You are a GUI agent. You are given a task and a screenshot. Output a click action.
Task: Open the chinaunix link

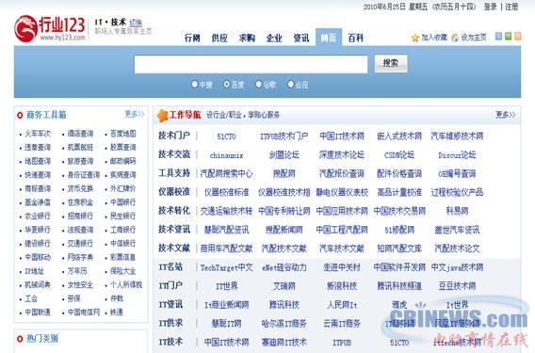click(227, 155)
